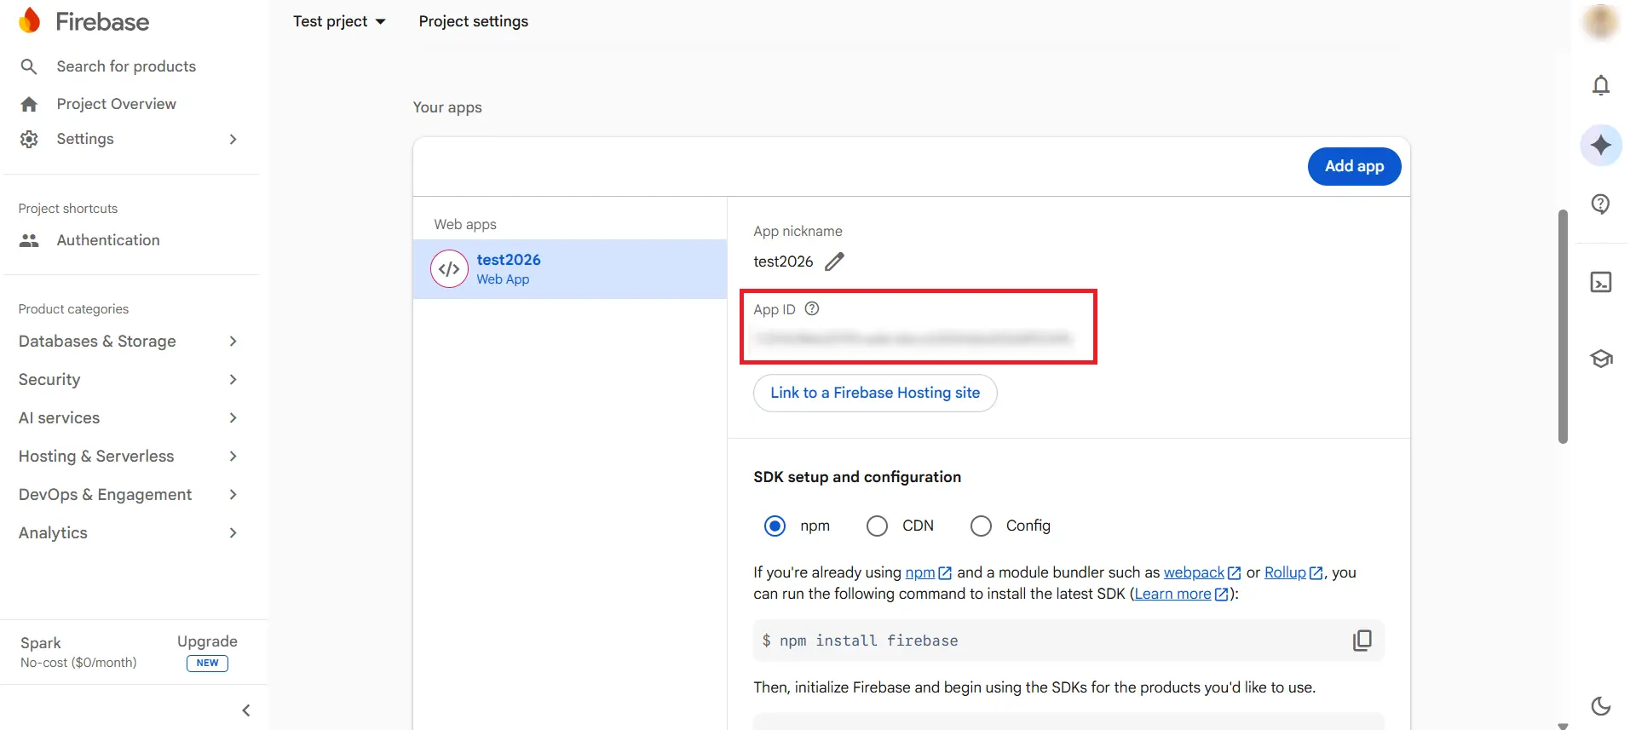Open the Test prject project dropdown

tap(339, 21)
